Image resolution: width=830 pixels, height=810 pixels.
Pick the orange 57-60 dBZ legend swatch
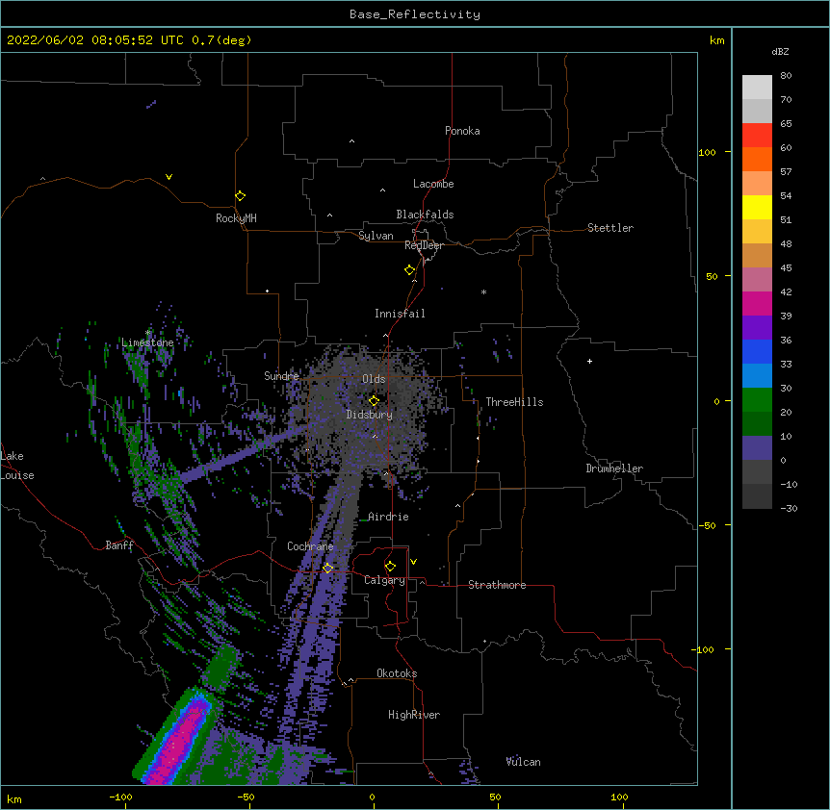pos(757,159)
